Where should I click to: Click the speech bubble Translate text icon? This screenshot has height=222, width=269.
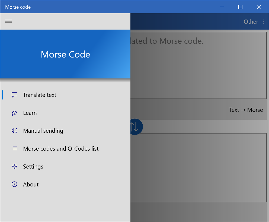point(14,95)
